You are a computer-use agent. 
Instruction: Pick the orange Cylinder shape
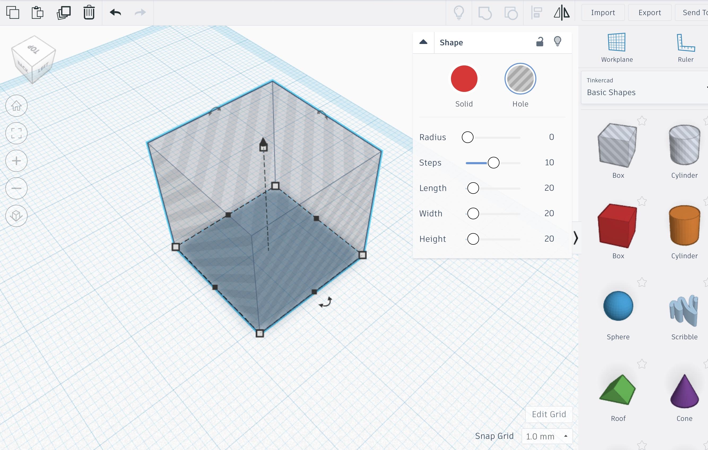684,225
